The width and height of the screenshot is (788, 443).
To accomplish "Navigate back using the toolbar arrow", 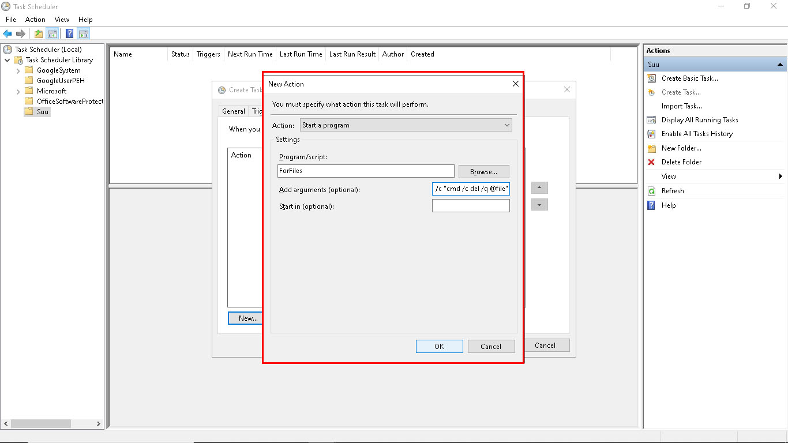I will click(x=7, y=33).
